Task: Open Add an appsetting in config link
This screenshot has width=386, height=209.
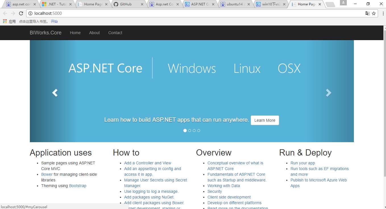Action: point(153,171)
